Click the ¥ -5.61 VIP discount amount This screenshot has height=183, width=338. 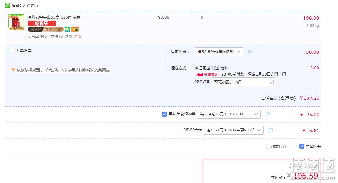tap(311, 131)
